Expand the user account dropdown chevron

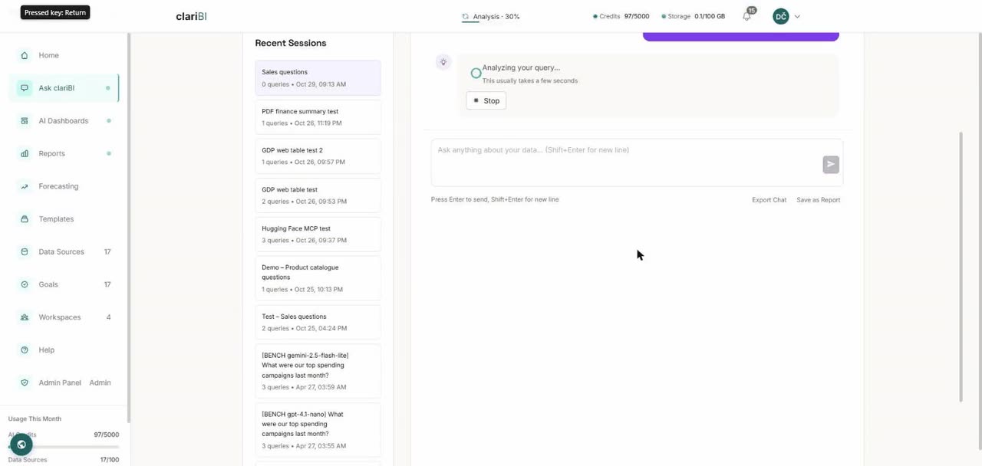click(x=797, y=16)
